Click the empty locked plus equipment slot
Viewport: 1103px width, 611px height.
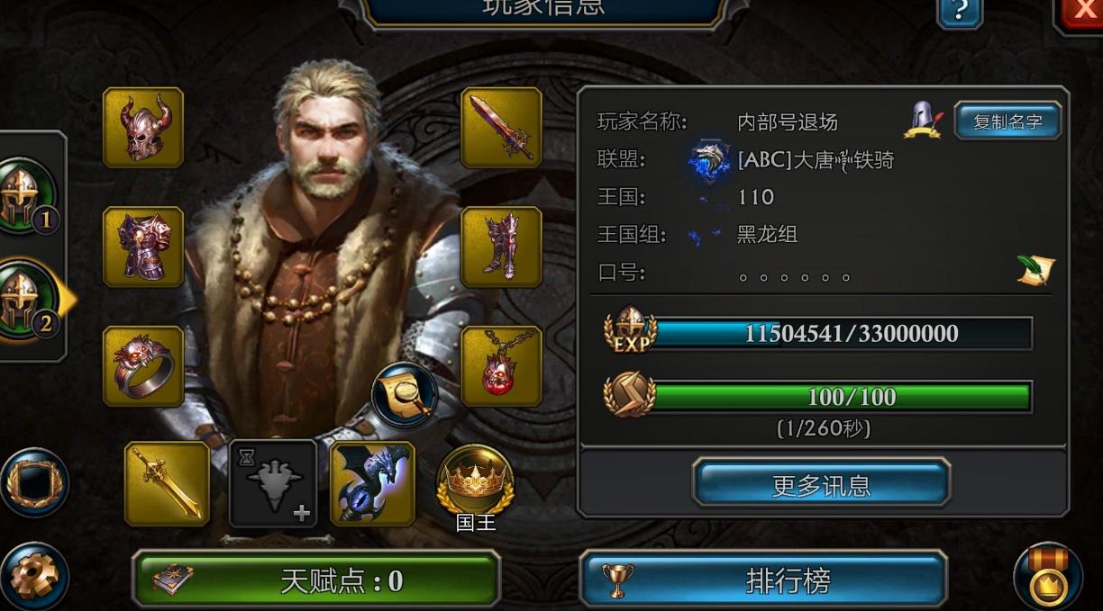click(272, 483)
